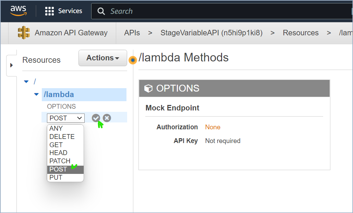Cancel method creation with the X icon
Image resolution: width=353 pixels, height=213 pixels.
(x=107, y=118)
